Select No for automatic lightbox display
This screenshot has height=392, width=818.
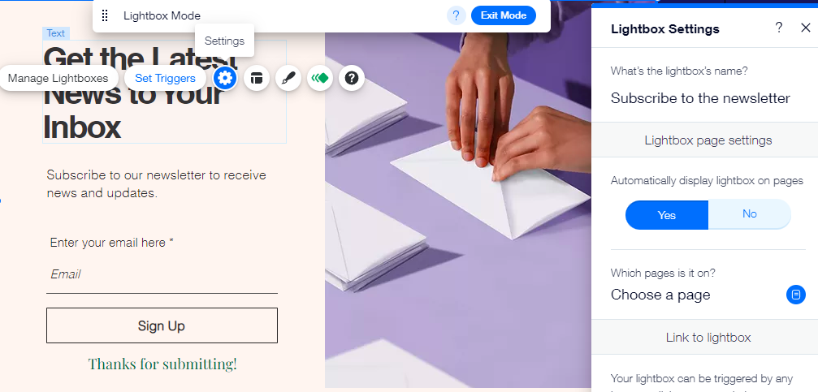coord(750,214)
